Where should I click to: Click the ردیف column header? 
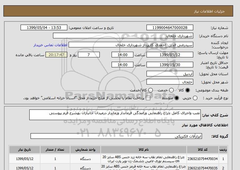tap(223, 149)
